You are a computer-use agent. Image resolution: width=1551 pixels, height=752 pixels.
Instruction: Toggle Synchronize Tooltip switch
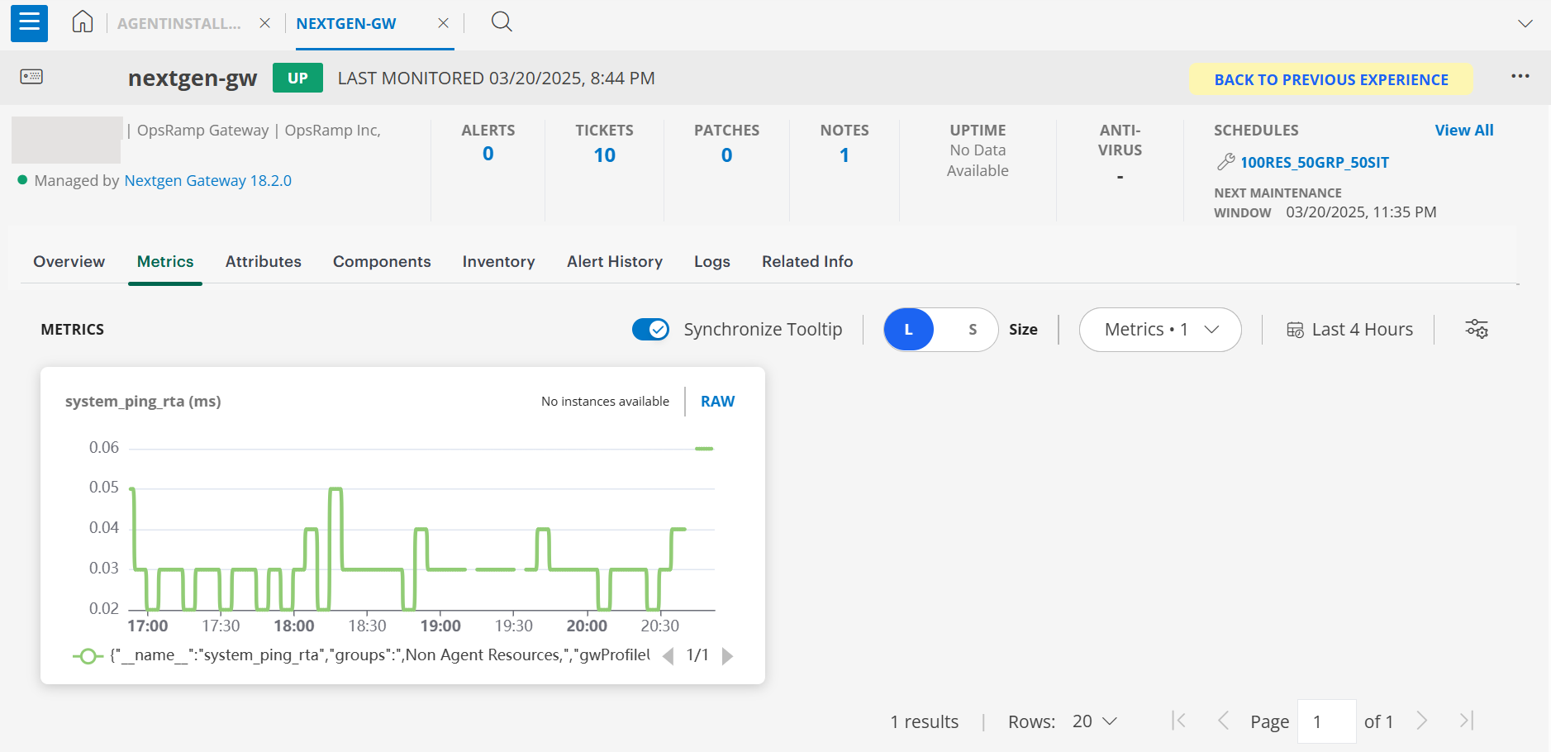(x=650, y=329)
